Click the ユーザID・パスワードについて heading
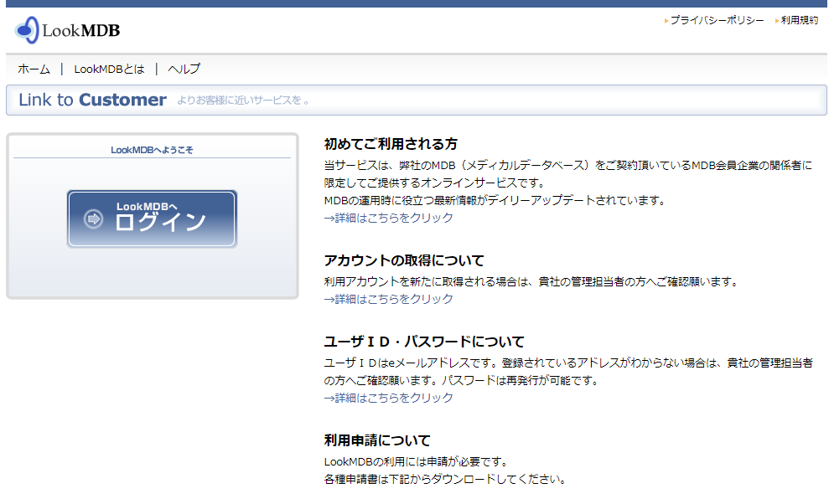The width and height of the screenshot is (829, 499). coord(424,342)
